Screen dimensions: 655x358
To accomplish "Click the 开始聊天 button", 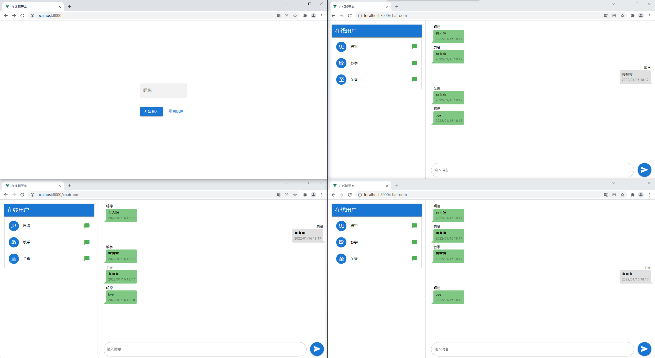I will [151, 111].
